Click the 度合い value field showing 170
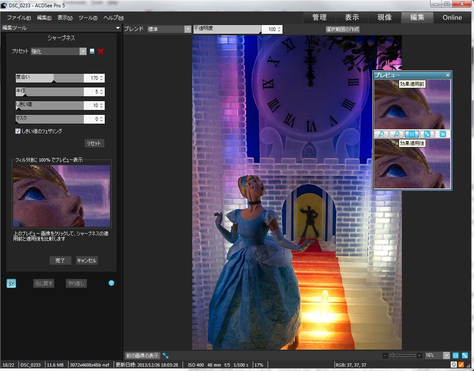The width and height of the screenshot is (474, 371). pyautogui.click(x=91, y=78)
